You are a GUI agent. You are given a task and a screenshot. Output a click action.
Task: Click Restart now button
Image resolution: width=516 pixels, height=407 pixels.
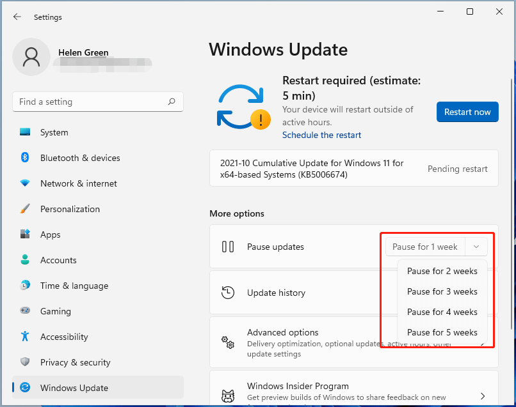(467, 112)
